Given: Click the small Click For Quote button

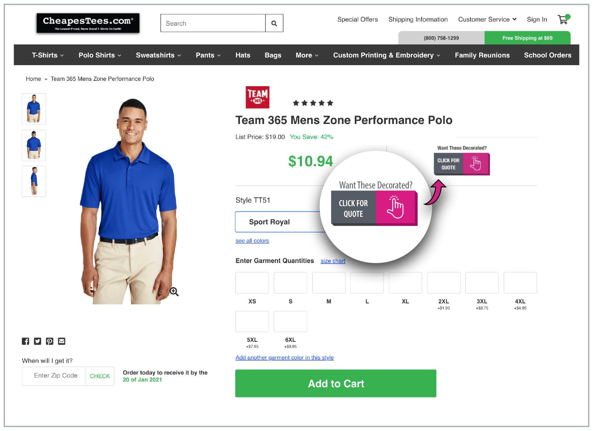Looking at the screenshot, I should tap(461, 164).
